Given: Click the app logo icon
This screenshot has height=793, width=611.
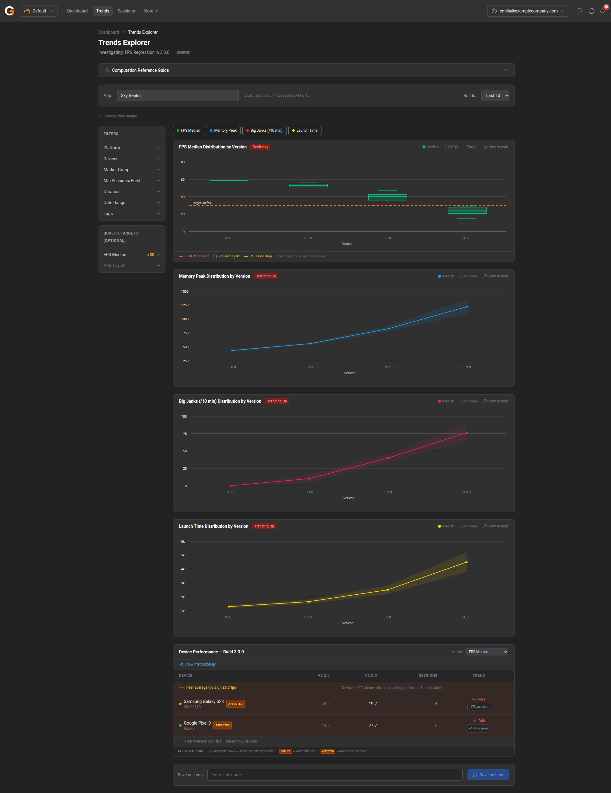Looking at the screenshot, I should pos(9,11).
